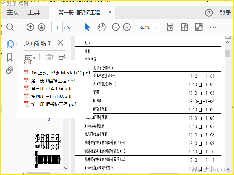Click table cell 出入口挡墙布置图

(133, 134)
